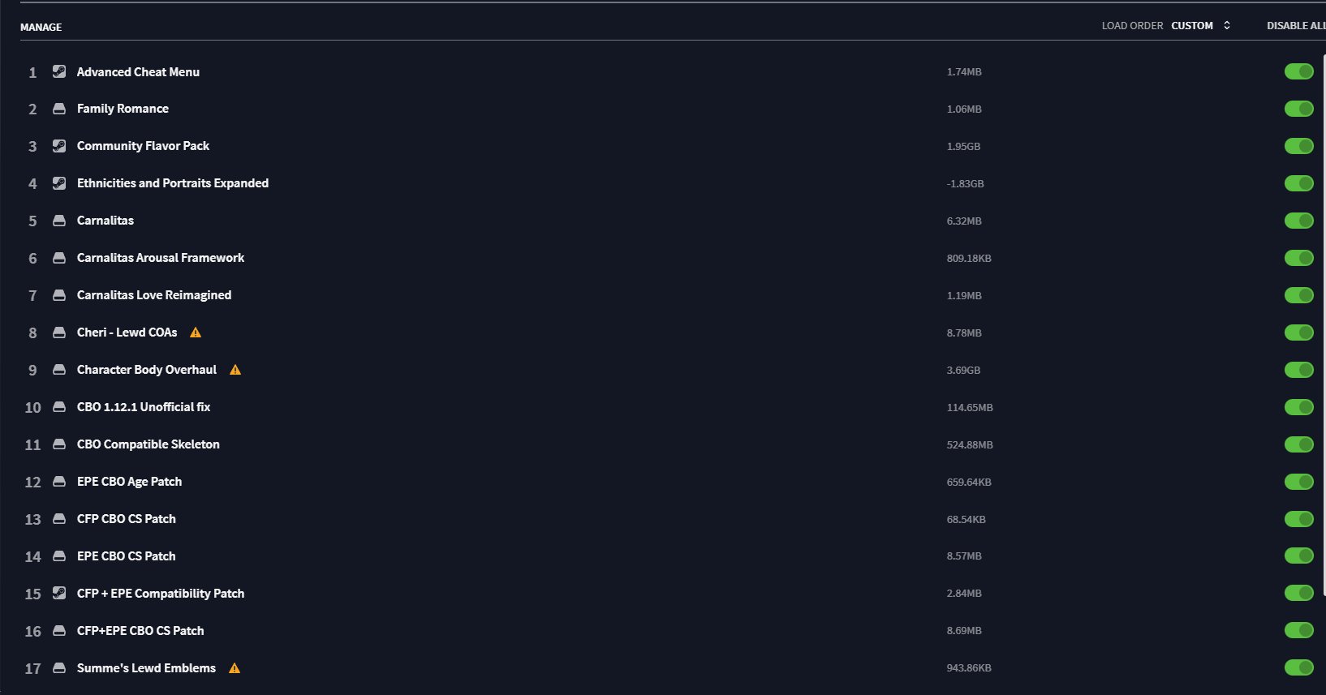Disable CBO 1.12.1 Unofficial fix toggle
The height and width of the screenshot is (695, 1326).
pyautogui.click(x=1298, y=407)
